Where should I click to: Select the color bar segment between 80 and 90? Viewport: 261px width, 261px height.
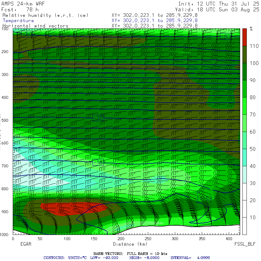click(x=244, y=89)
